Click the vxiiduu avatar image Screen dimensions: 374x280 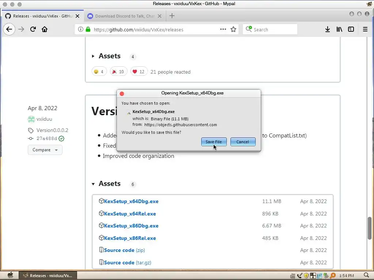[31, 119]
